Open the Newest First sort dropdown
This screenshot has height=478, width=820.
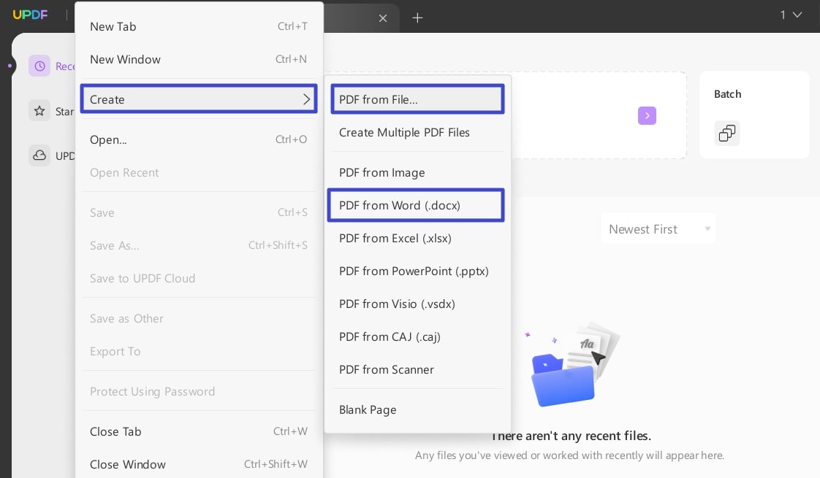(658, 228)
